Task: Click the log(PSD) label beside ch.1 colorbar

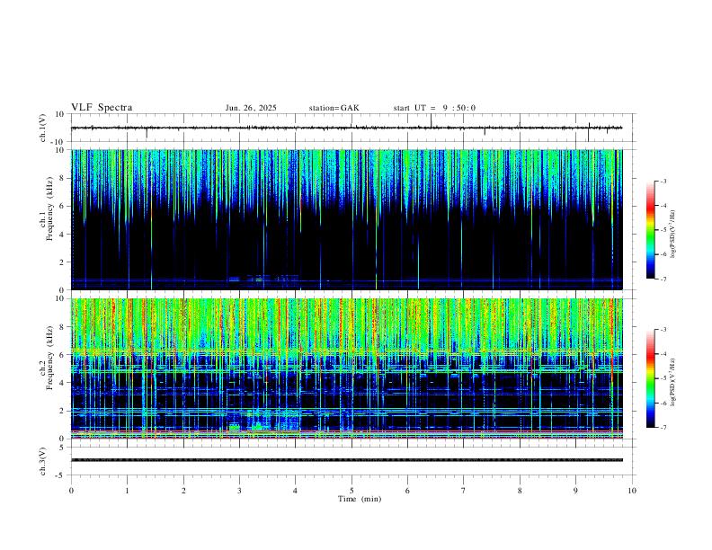Action: pos(672,235)
